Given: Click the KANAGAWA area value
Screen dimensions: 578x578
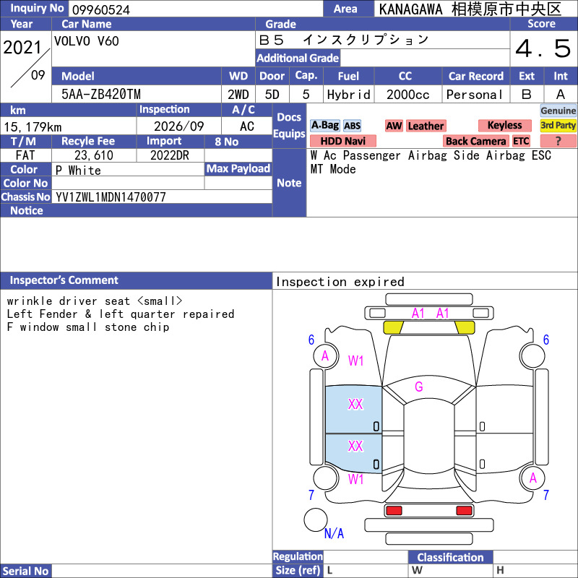Looking at the screenshot, I should click(x=470, y=9).
